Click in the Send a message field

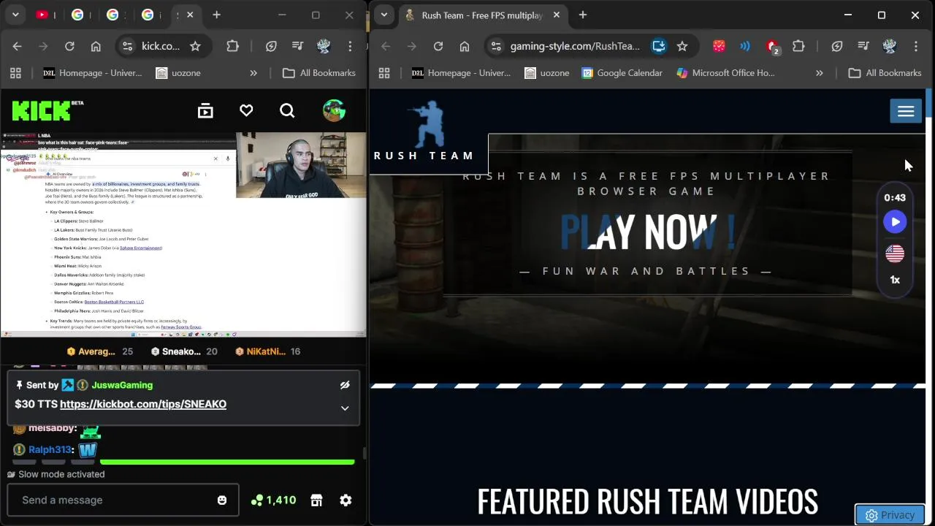123,500
